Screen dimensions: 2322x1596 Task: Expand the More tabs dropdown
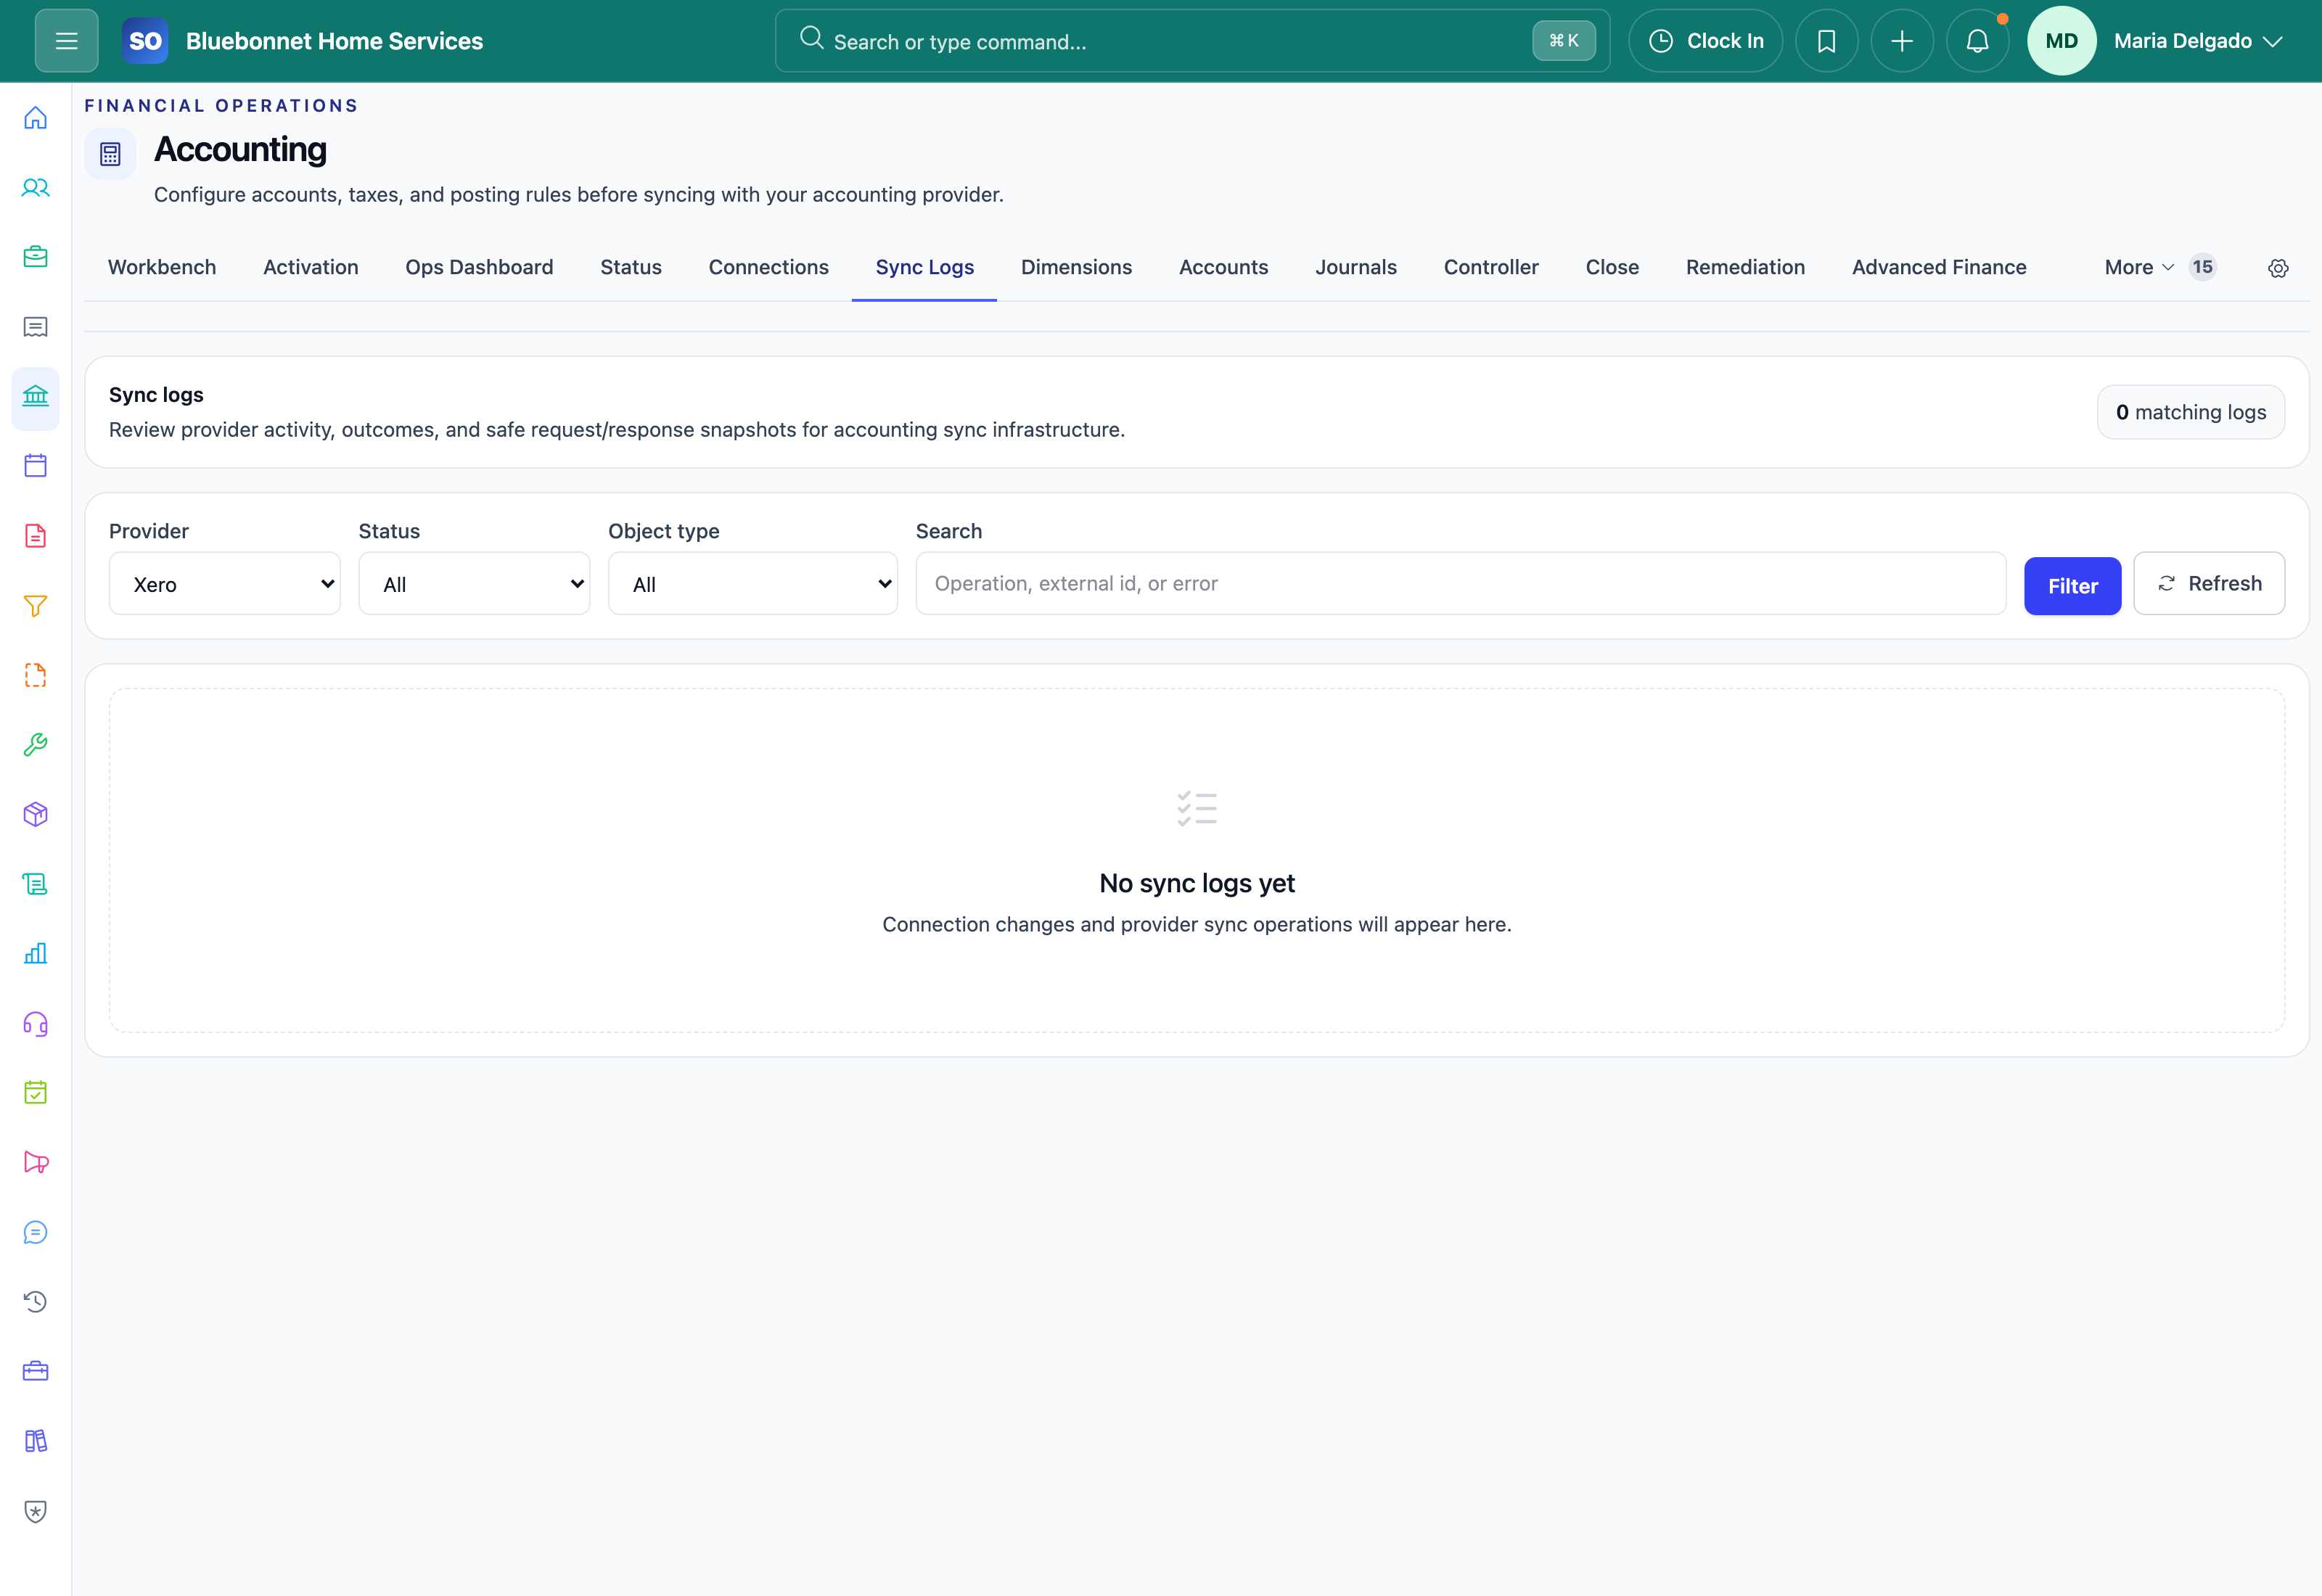[2139, 267]
